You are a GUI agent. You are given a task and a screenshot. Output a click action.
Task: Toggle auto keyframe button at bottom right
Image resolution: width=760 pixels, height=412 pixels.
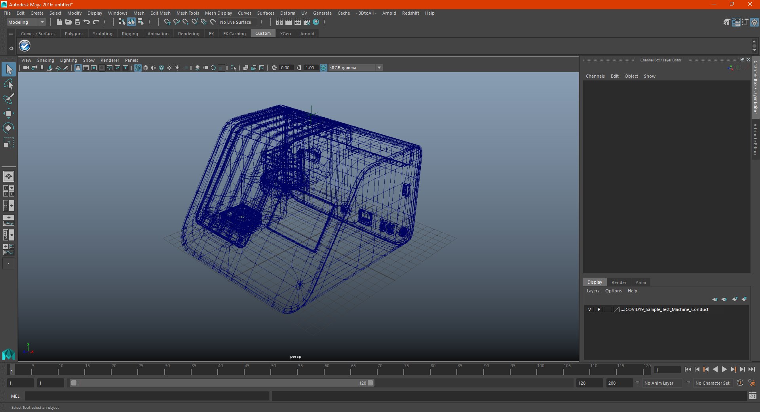(740, 383)
